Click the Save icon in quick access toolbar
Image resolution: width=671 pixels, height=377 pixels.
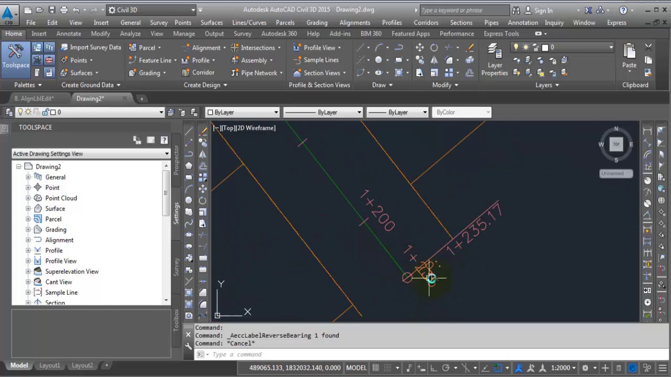51,10
